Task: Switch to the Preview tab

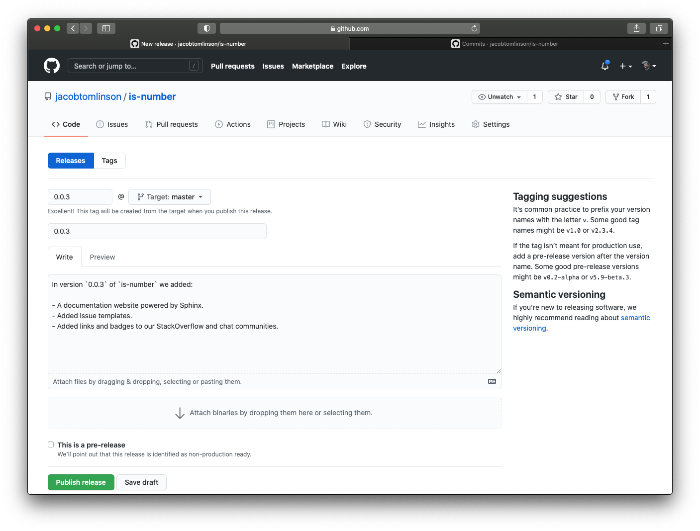Action: [102, 257]
